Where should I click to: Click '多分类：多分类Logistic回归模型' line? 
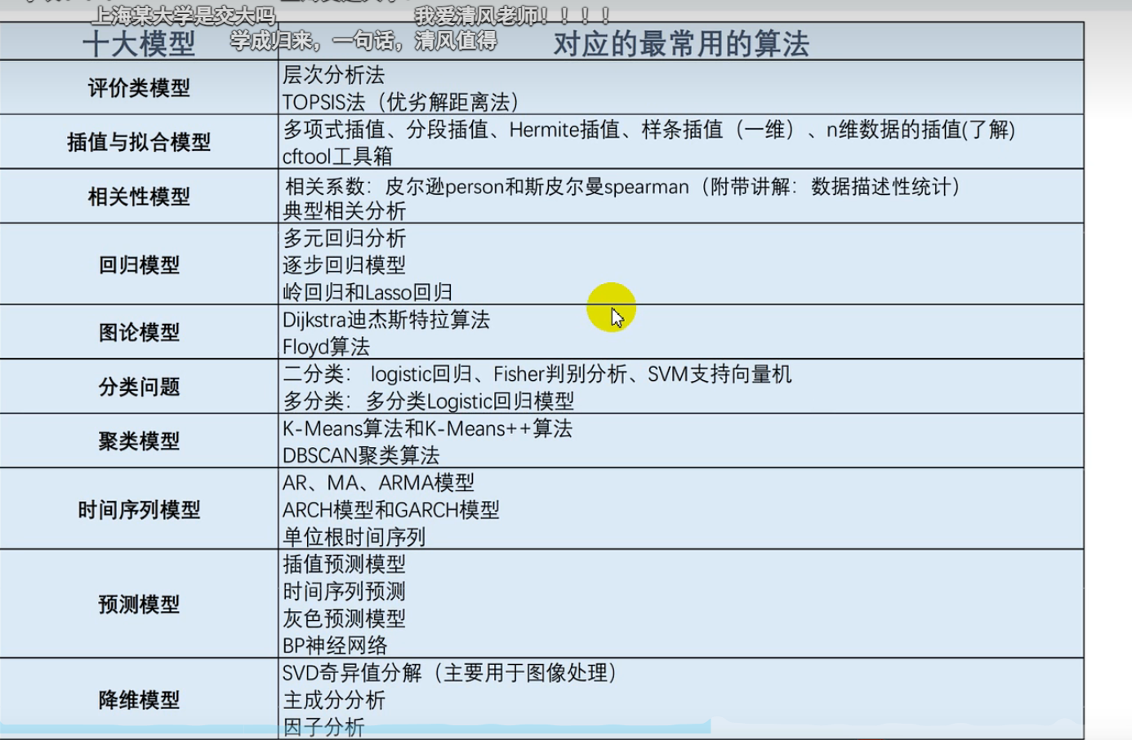point(428,401)
